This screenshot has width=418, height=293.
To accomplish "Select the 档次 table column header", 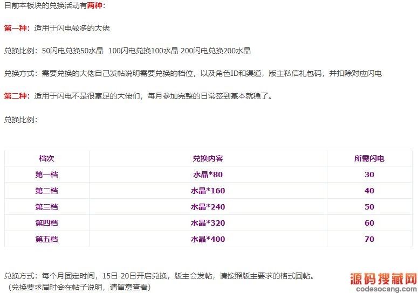I will click(x=46, y=158).
